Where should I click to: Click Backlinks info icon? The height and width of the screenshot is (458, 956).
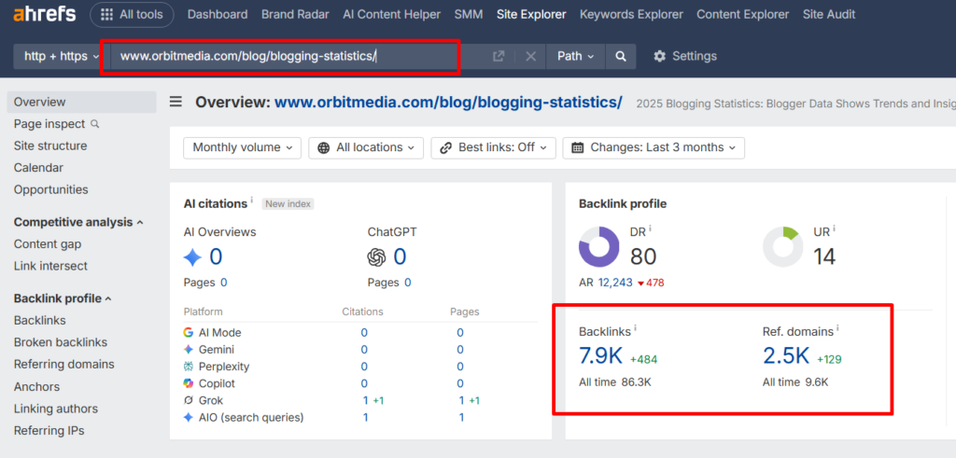point(635,328)
